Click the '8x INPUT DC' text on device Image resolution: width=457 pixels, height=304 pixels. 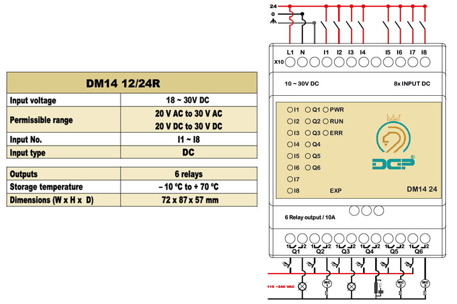[412, 84]
